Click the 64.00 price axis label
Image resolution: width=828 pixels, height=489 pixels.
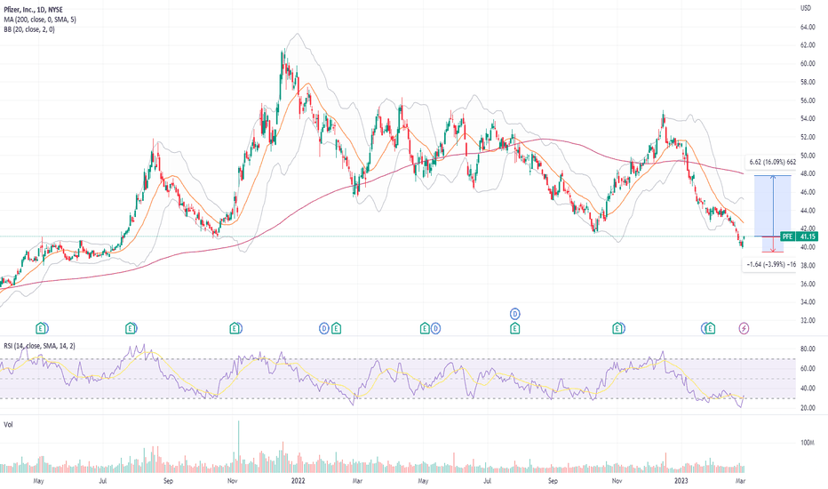(x=808, y=27)
